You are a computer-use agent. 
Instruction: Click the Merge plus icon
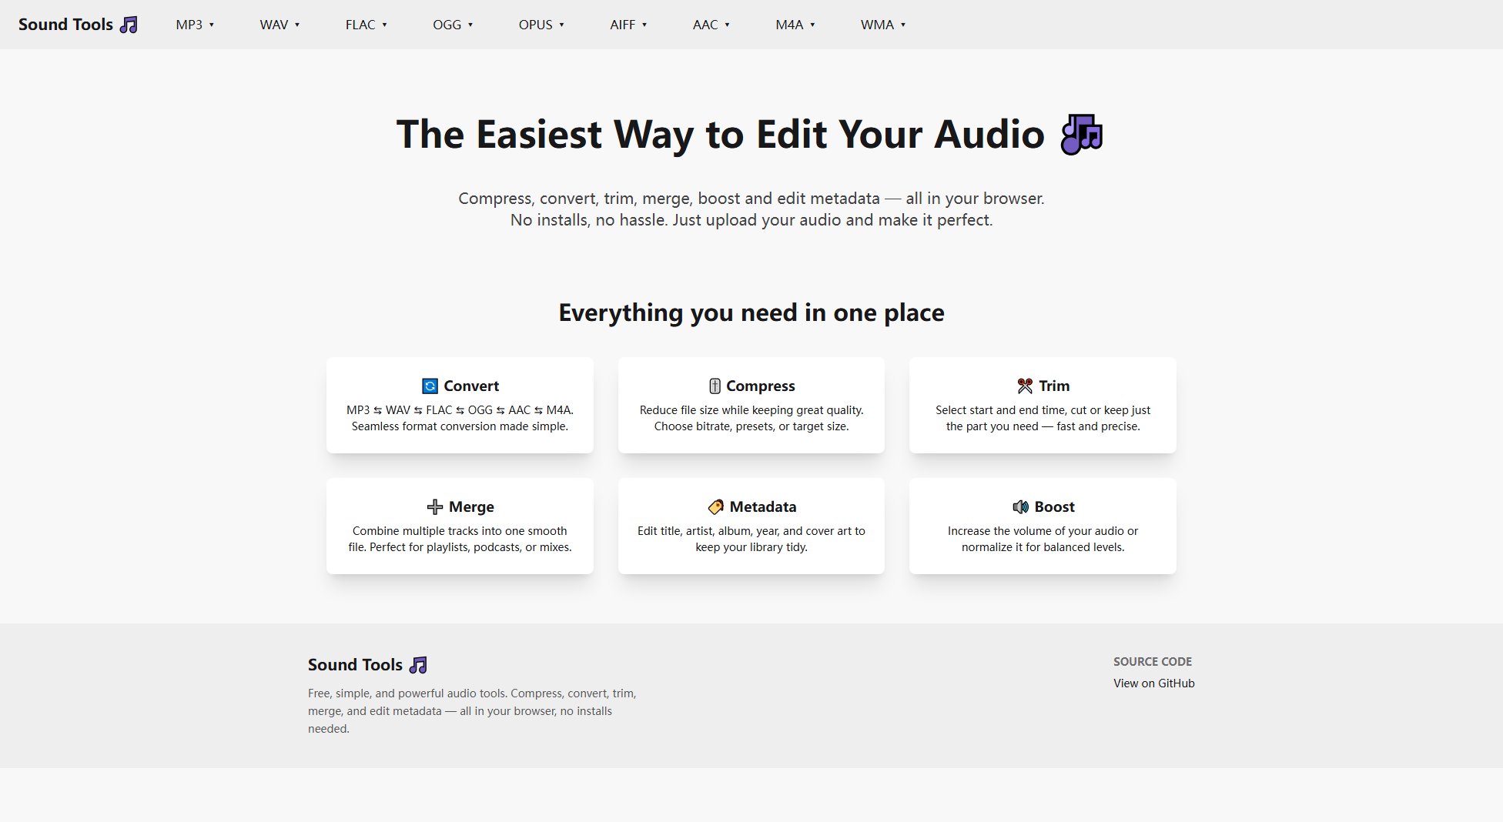pyautogui.click(x=435, y=506)
